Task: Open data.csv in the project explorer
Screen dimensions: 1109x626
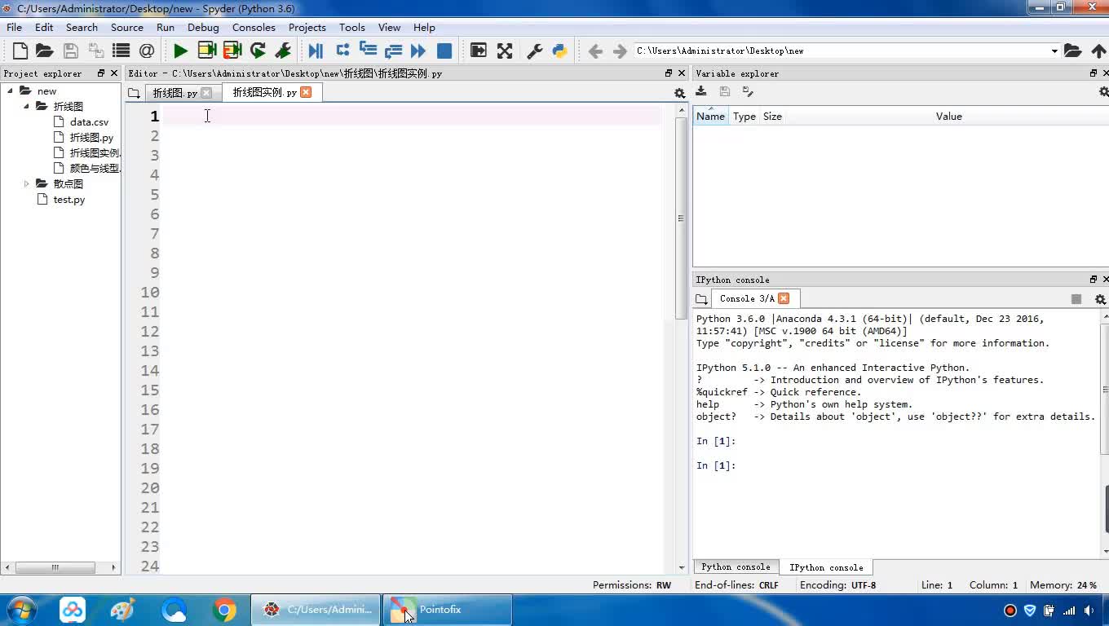Action: tap(89, 122)
